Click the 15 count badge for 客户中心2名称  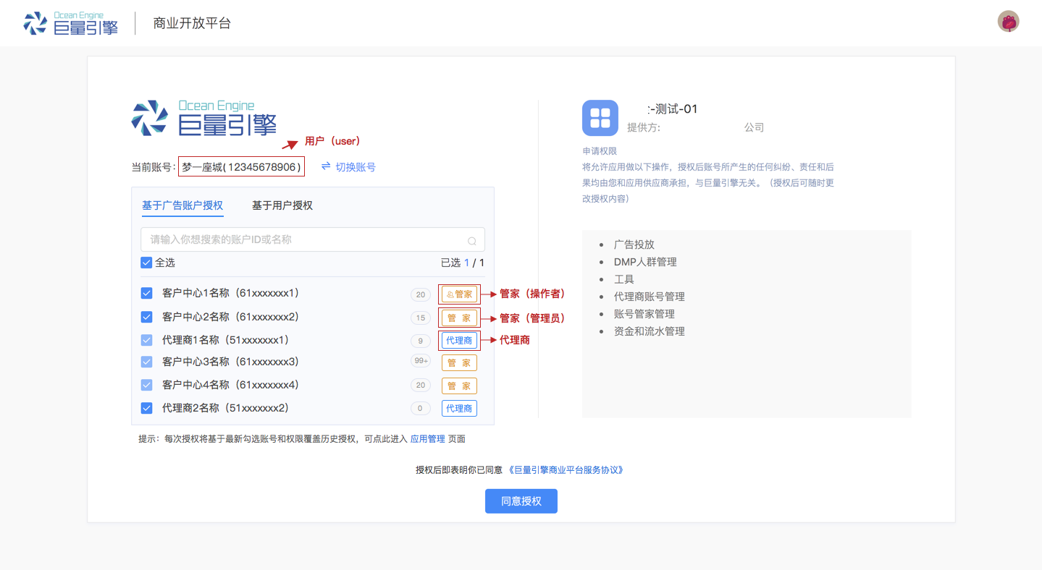pyautogui.click(x=421, y=318)
